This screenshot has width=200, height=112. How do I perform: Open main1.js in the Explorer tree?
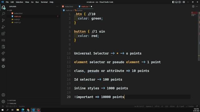pos(17,22)
